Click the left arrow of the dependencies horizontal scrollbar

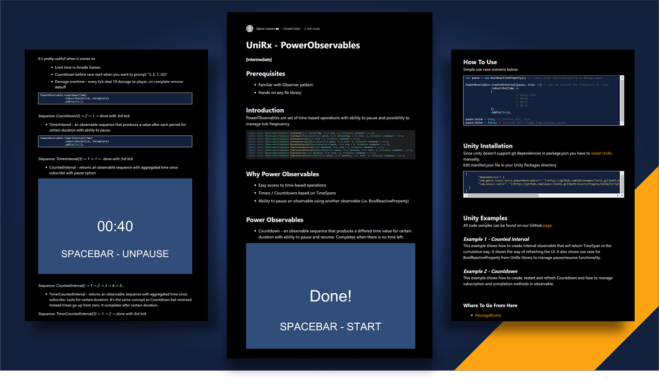pos(465,195)
